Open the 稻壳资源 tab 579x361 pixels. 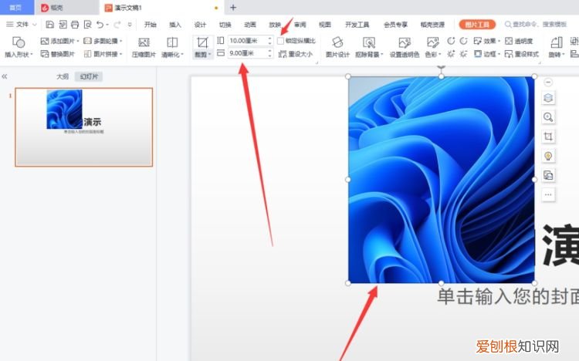coord(432,25)
